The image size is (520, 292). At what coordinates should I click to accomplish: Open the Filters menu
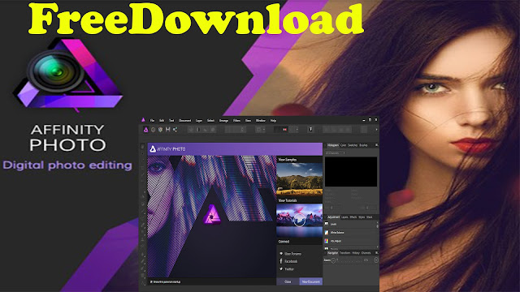[236, 121]
